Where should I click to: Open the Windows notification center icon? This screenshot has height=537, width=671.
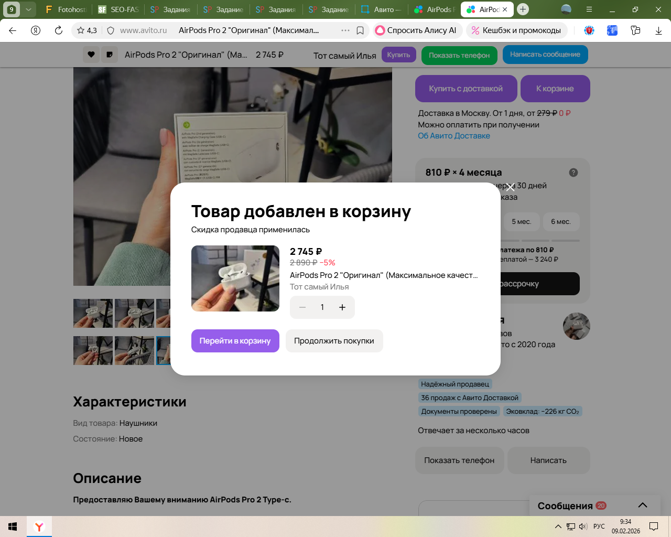[x=654, y=527]
